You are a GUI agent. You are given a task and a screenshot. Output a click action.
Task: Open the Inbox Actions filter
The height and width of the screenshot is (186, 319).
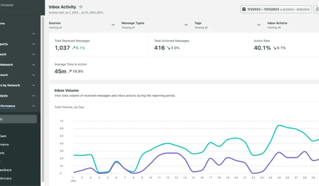pyautogui.click(x=277, y=25)
